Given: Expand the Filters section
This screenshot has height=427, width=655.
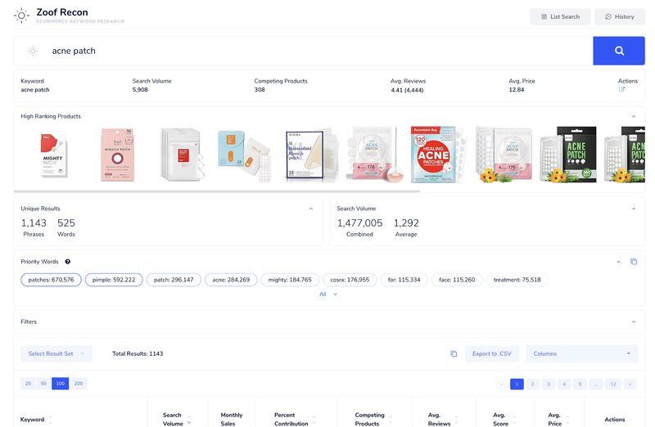Looking at the screenshot, I should click(x=633, y=321).
